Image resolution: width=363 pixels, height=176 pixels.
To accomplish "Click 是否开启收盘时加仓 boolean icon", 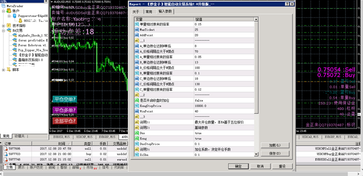I will (x=136, y=100).
